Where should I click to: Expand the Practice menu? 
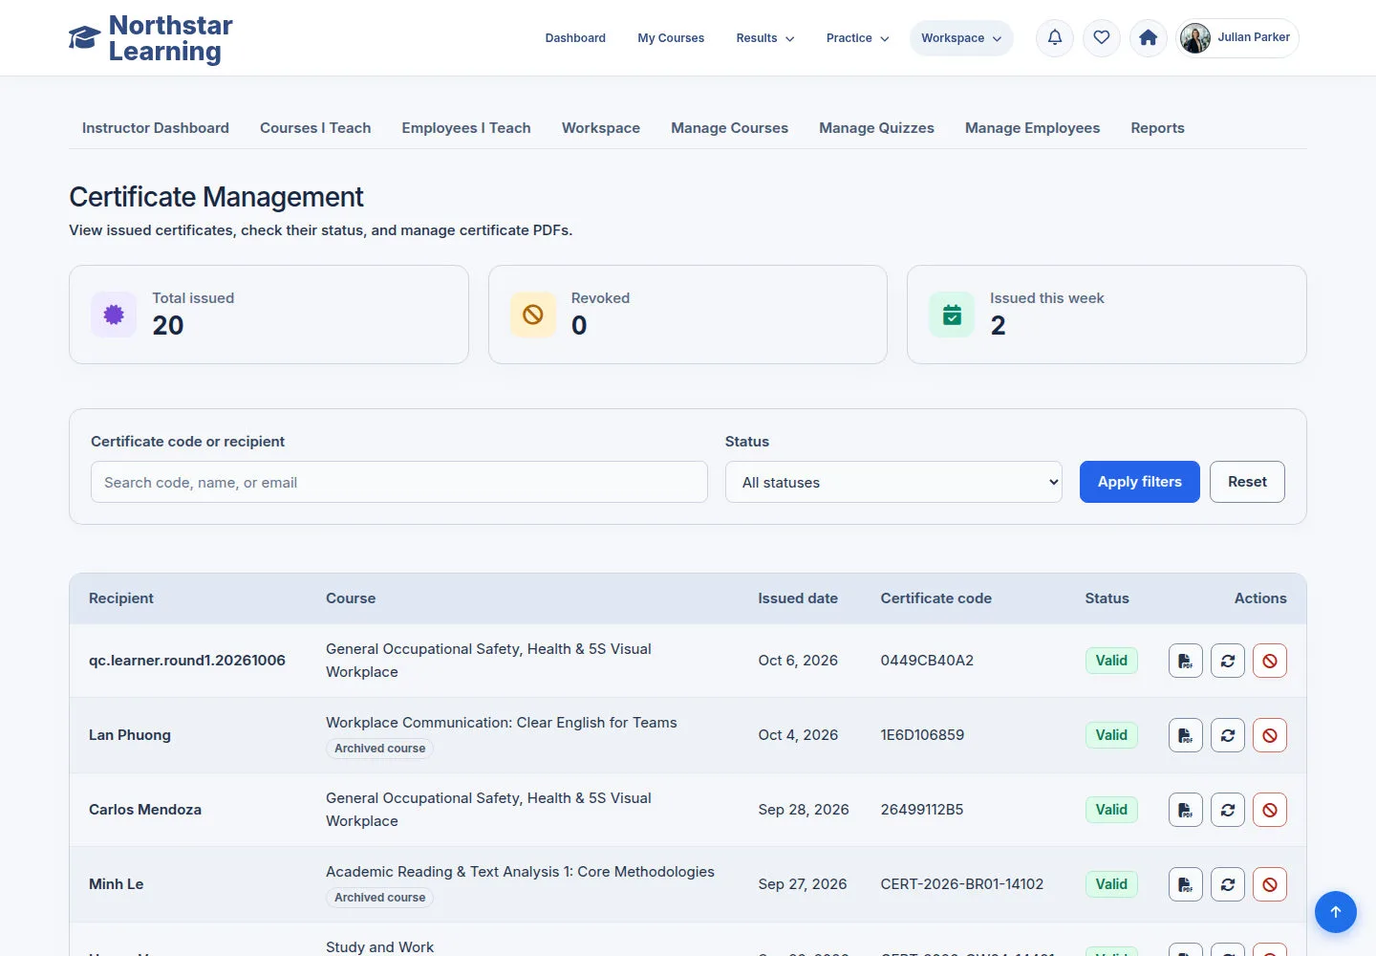[x=858, y=38]
